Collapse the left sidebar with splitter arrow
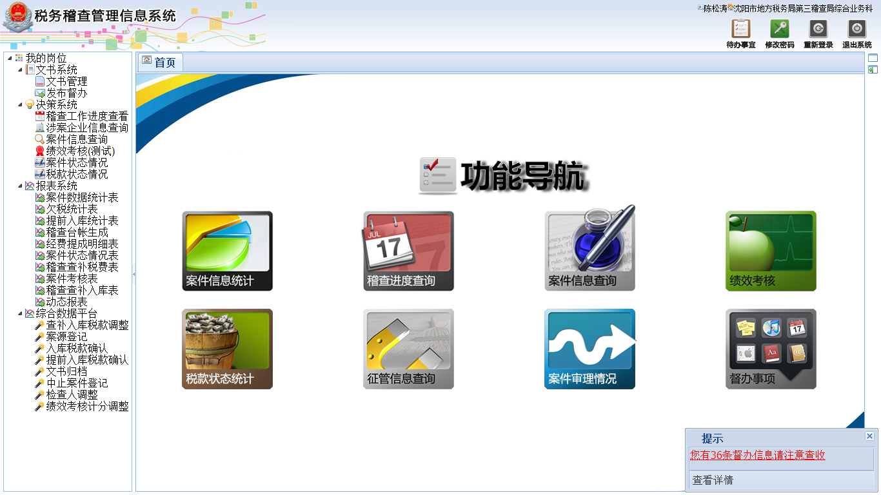Image resolution: width=881 pixels, height=495 pixels. (x=134, y=275)
